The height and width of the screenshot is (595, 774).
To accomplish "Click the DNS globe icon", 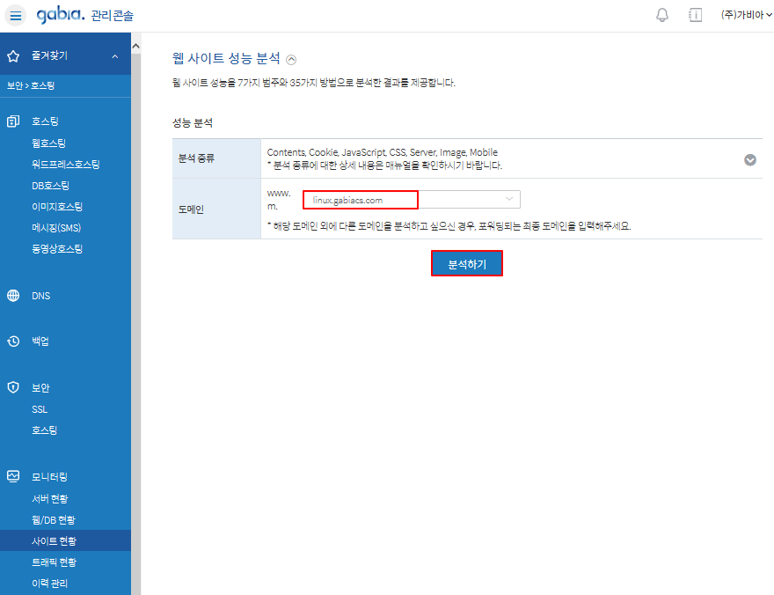I will pyautogui.click(x=13, y=295).
